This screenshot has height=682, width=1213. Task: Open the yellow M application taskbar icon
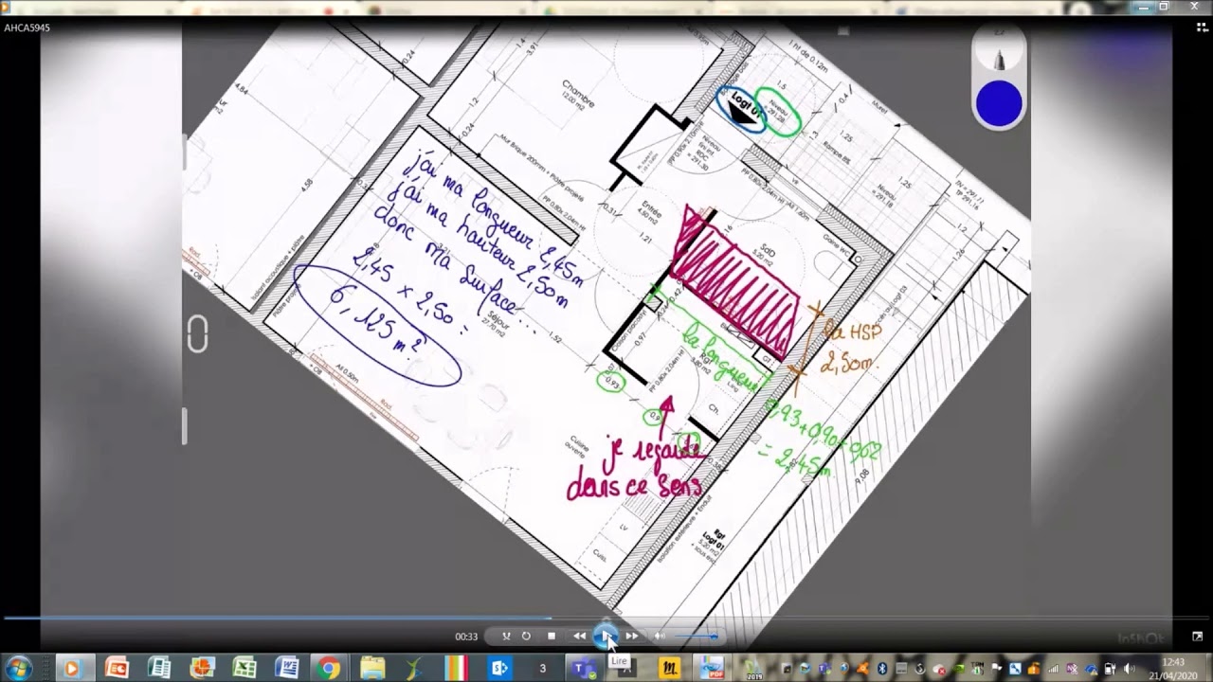[x=670, y=668]
